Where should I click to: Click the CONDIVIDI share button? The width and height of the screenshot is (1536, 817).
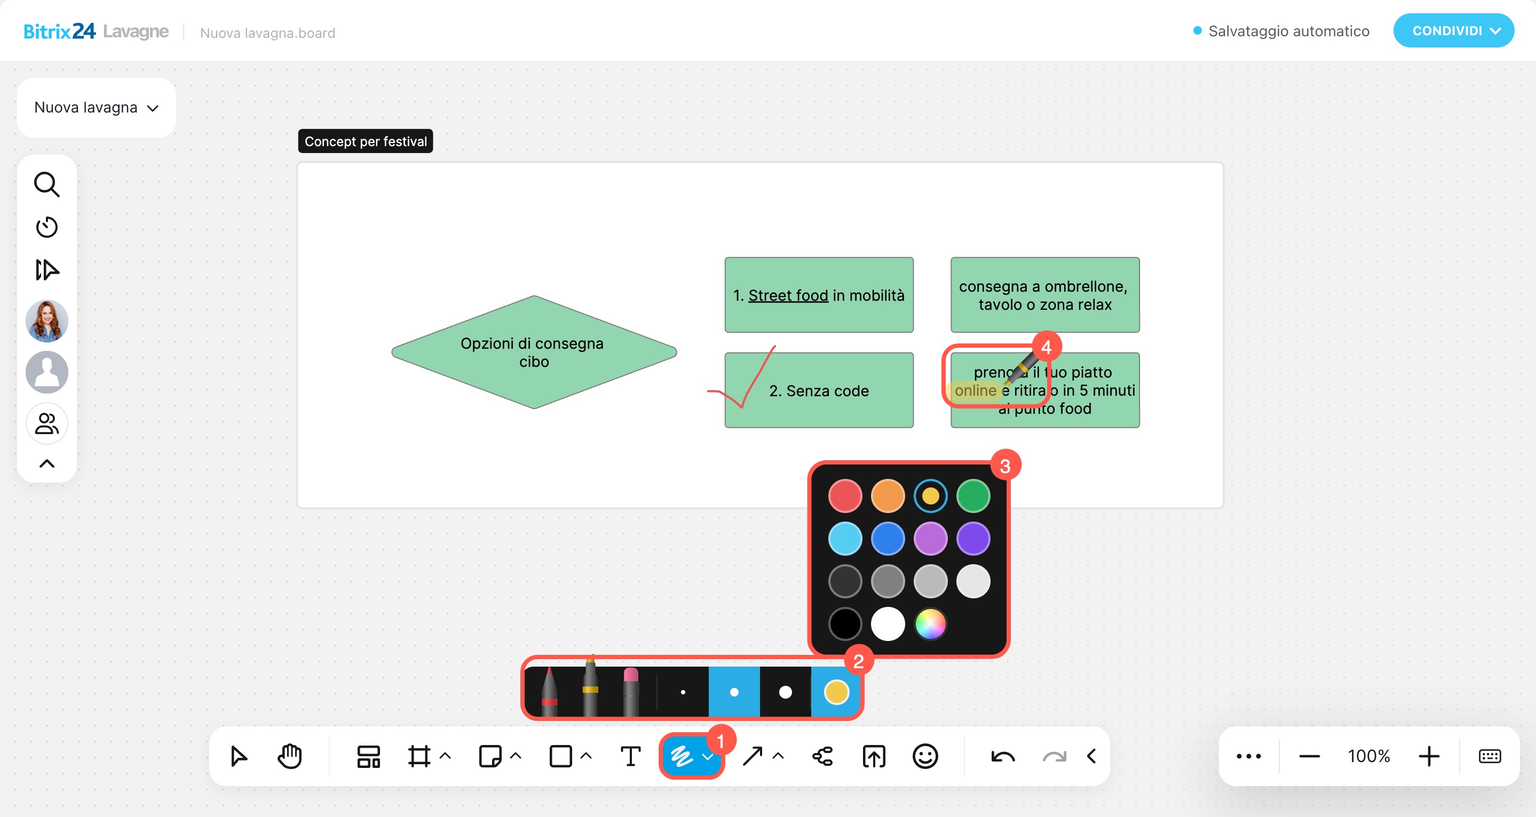tap(1453, 30)
